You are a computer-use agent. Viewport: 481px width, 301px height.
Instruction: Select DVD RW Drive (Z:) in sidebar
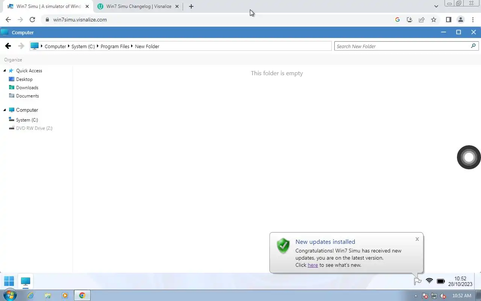[x=34, y=128]
